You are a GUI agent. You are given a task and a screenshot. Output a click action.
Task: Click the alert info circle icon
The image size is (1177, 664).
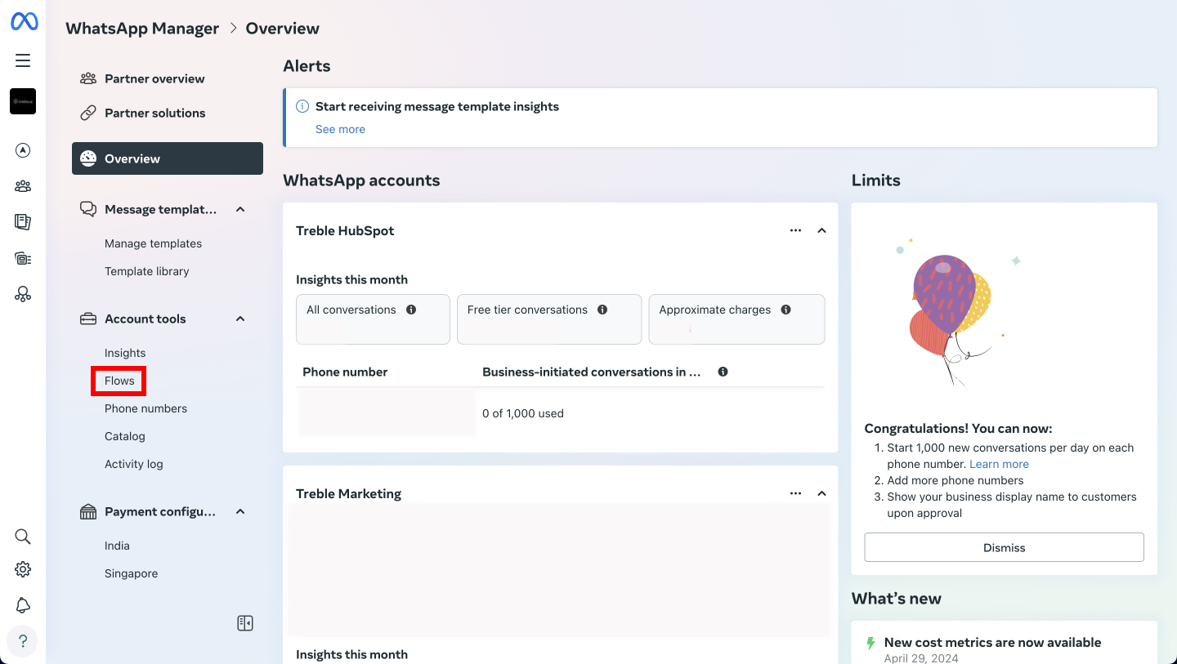(302, 106)
